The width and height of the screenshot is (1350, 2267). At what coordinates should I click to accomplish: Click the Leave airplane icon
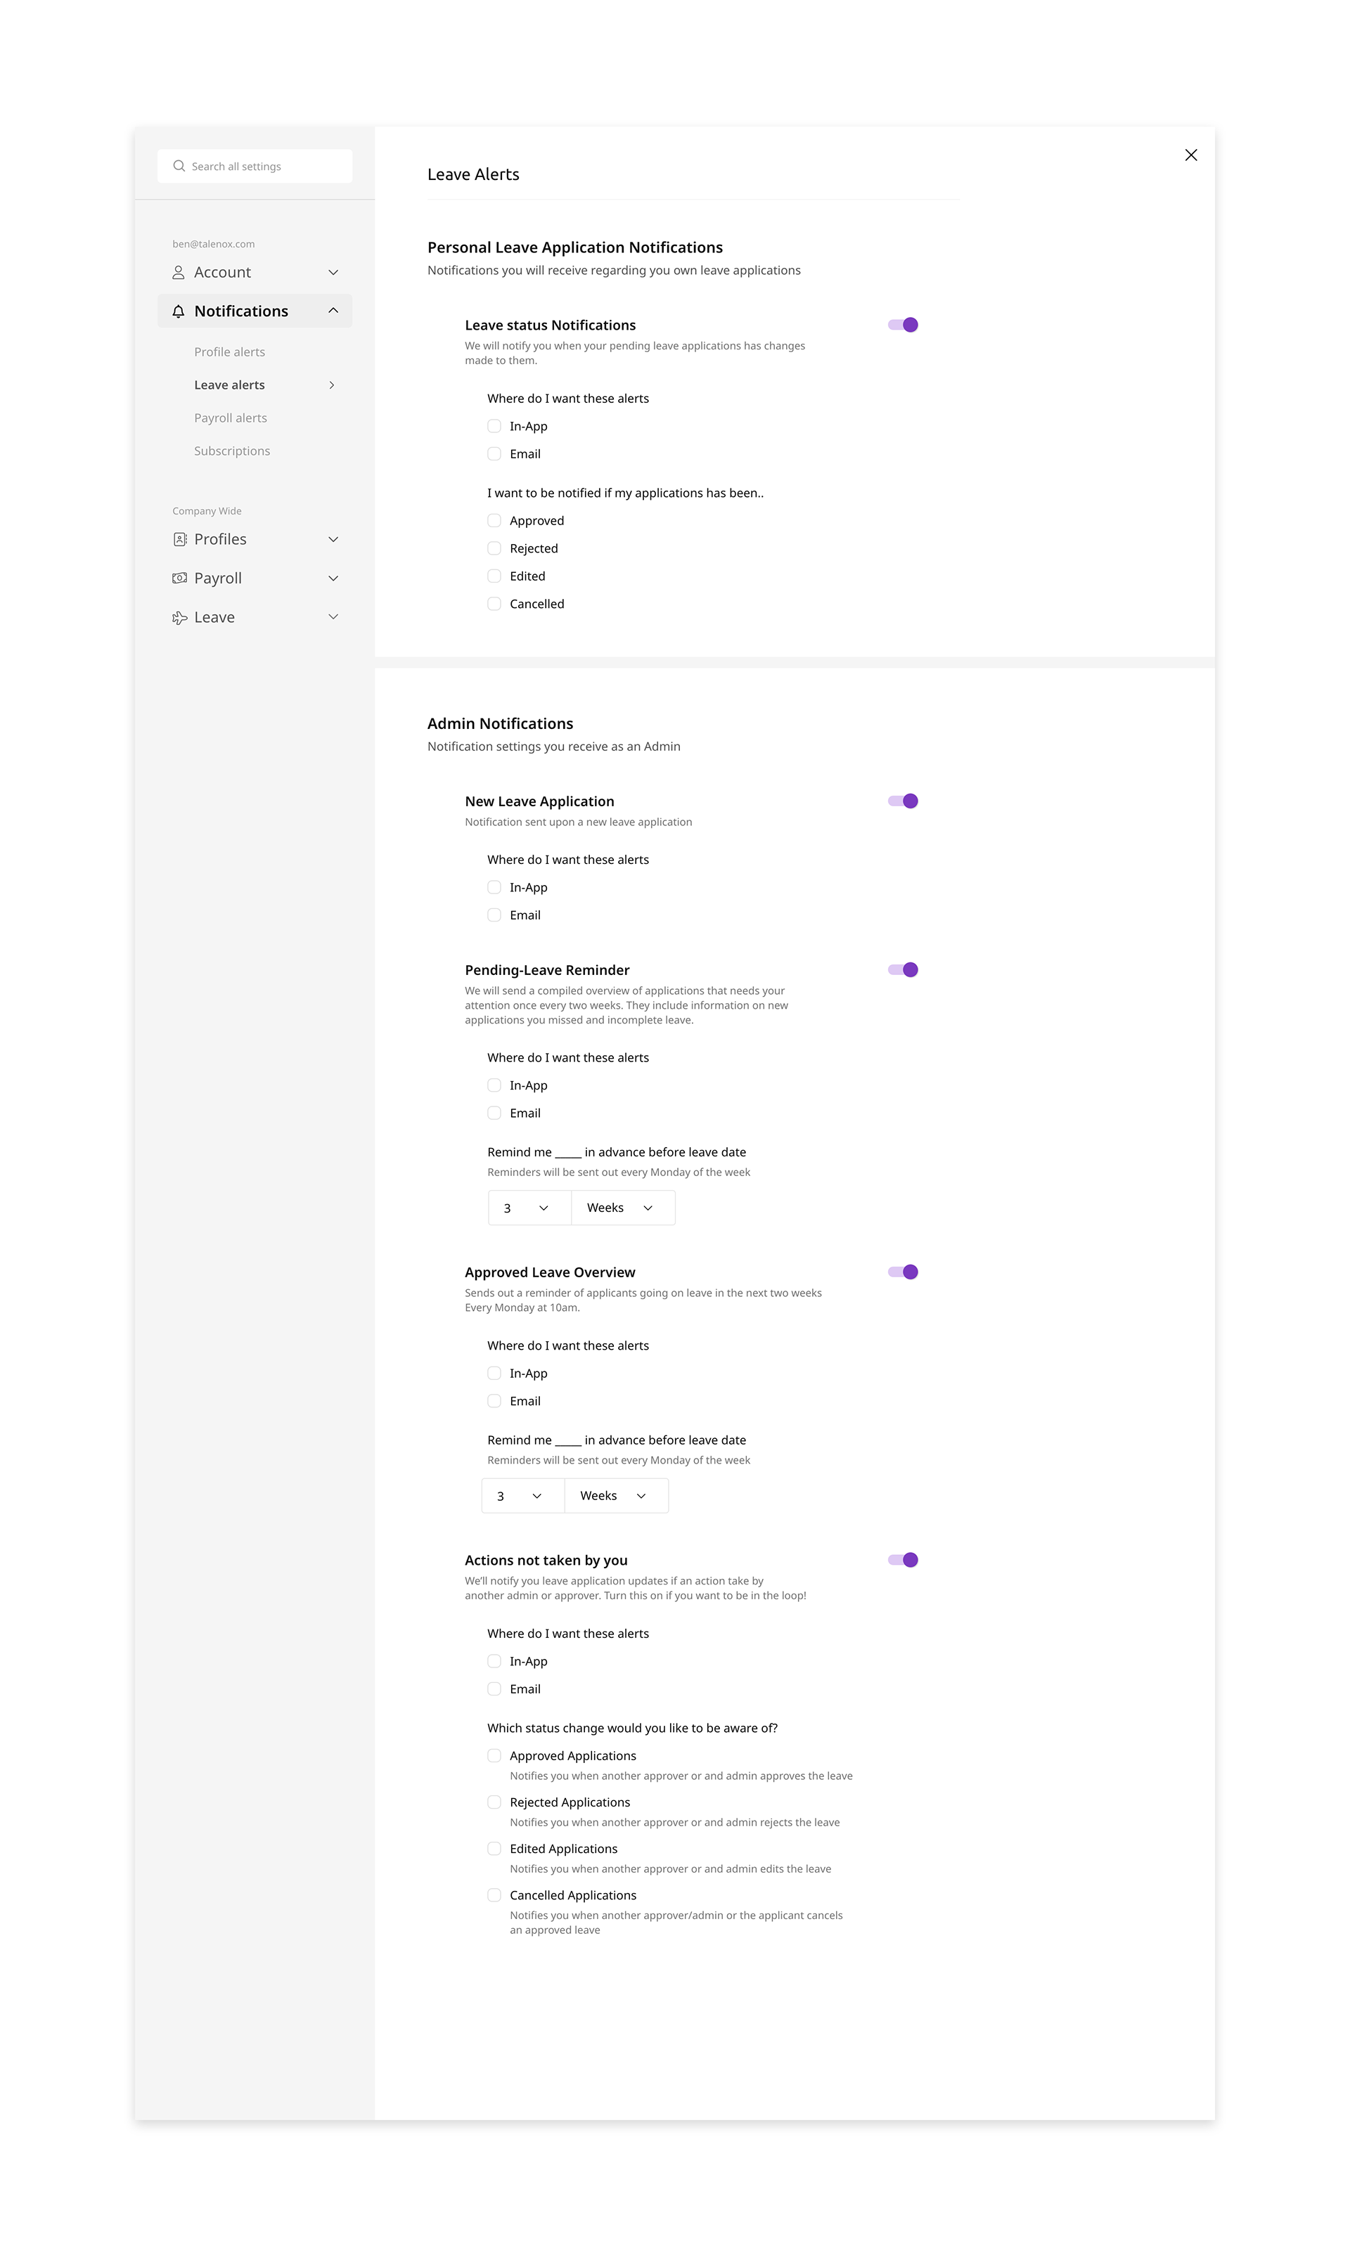point(179,617)
